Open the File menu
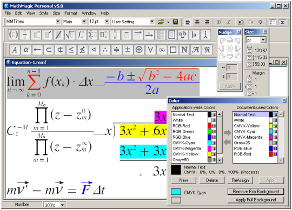 coord(8,13)
